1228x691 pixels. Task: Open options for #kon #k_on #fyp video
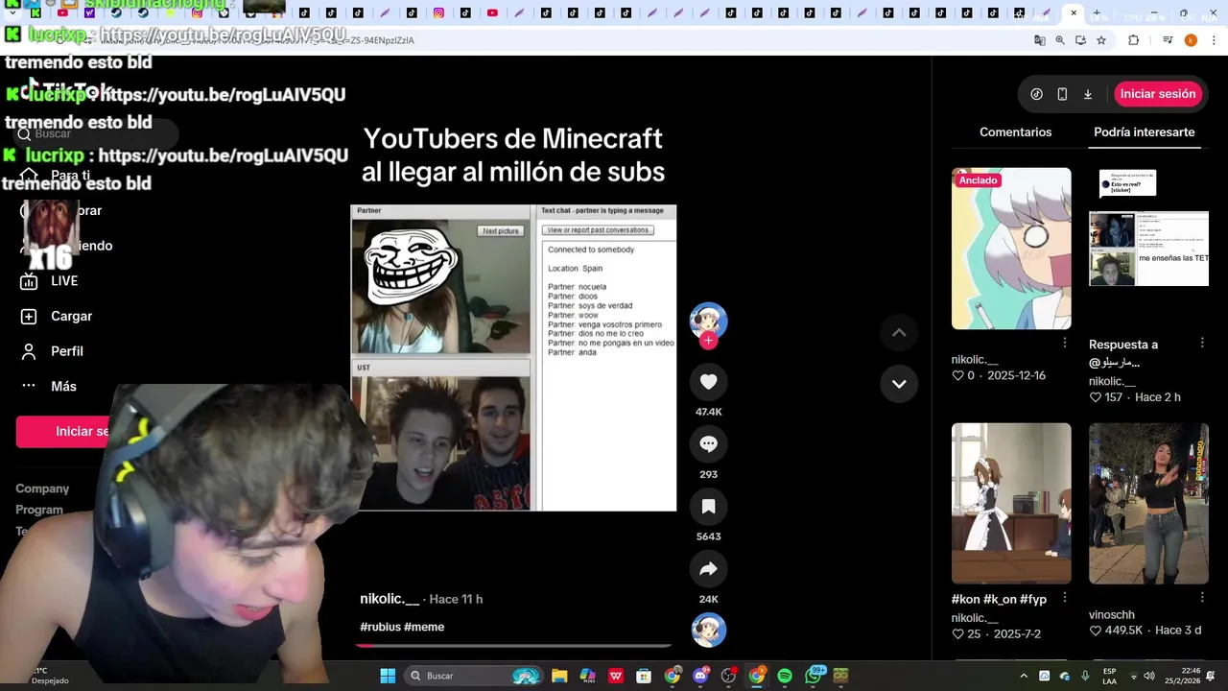click(x=1064, y=598)
